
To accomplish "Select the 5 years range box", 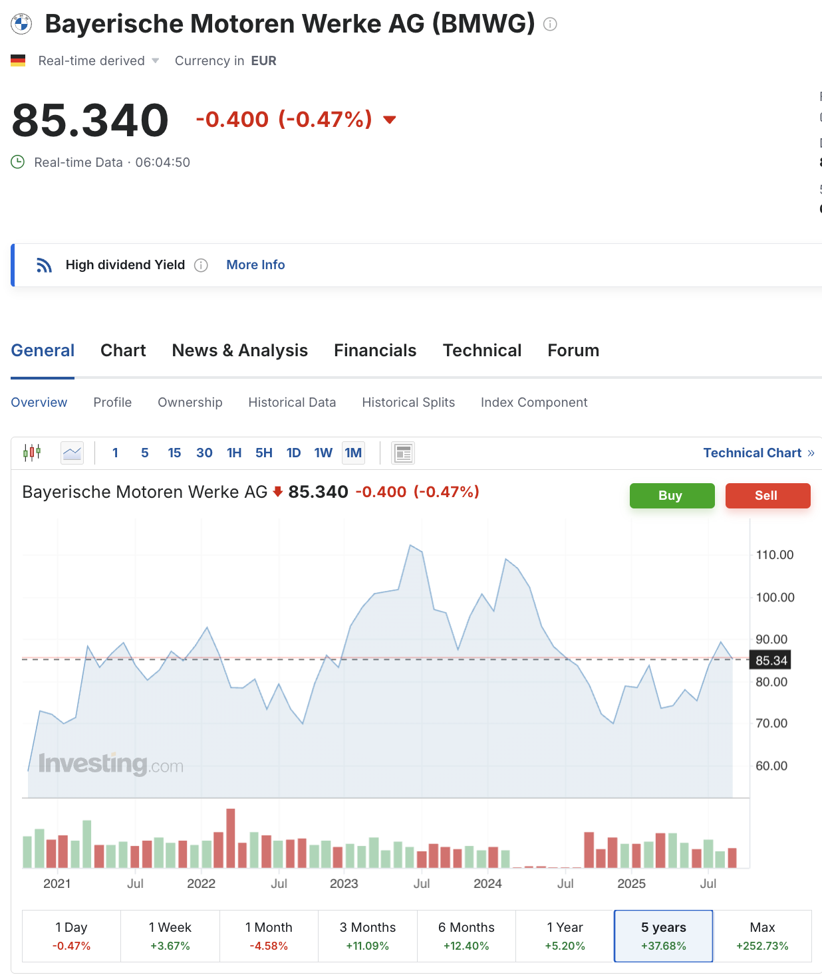I will [x=663, y=936].
